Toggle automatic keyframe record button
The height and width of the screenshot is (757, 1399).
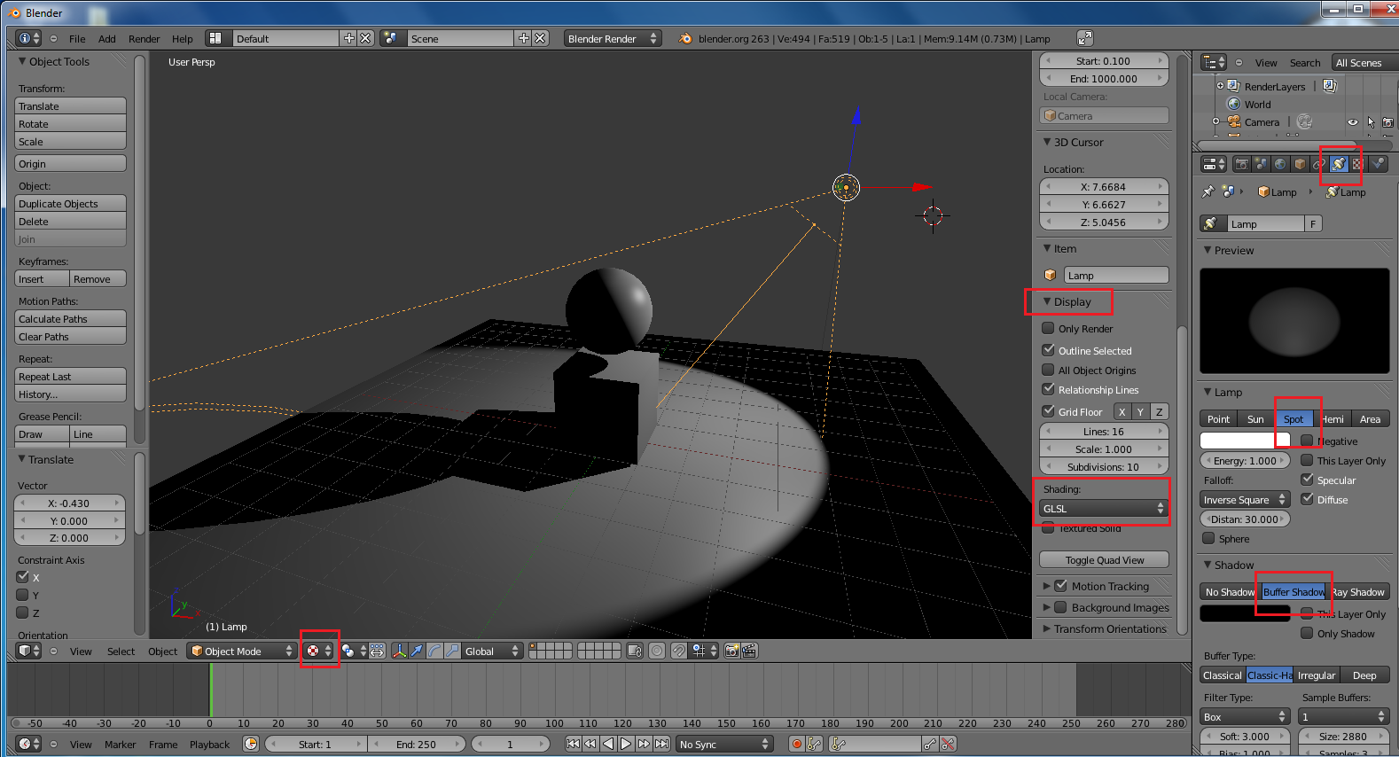[796, 744]
